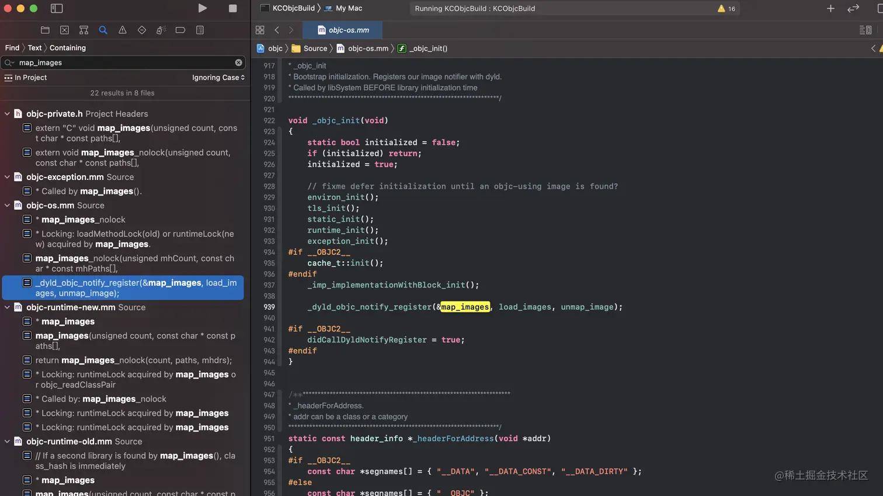Click line number 939 in gutter
This screenshot has height=496, width=883.
[269, 307]
